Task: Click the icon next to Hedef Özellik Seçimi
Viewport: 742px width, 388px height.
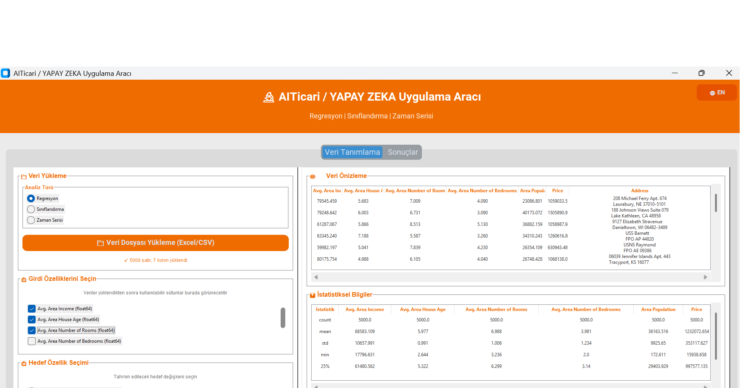Action: point(24,363)
